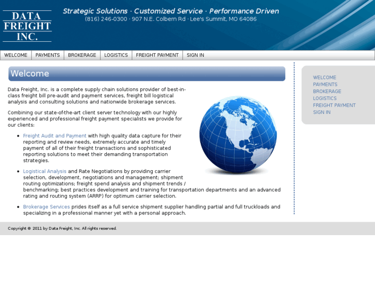The image size is (375, 281).
Task: Go to BROKERAGE in the top navigation bar
Action: click(x=82, y=55)
